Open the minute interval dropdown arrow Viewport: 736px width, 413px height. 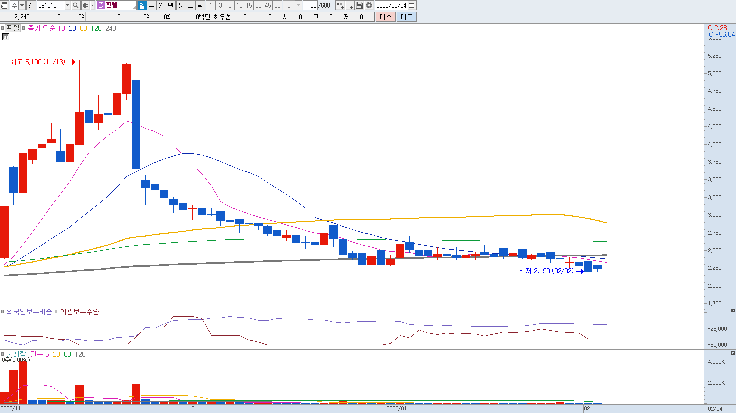(x=298, y=5)
